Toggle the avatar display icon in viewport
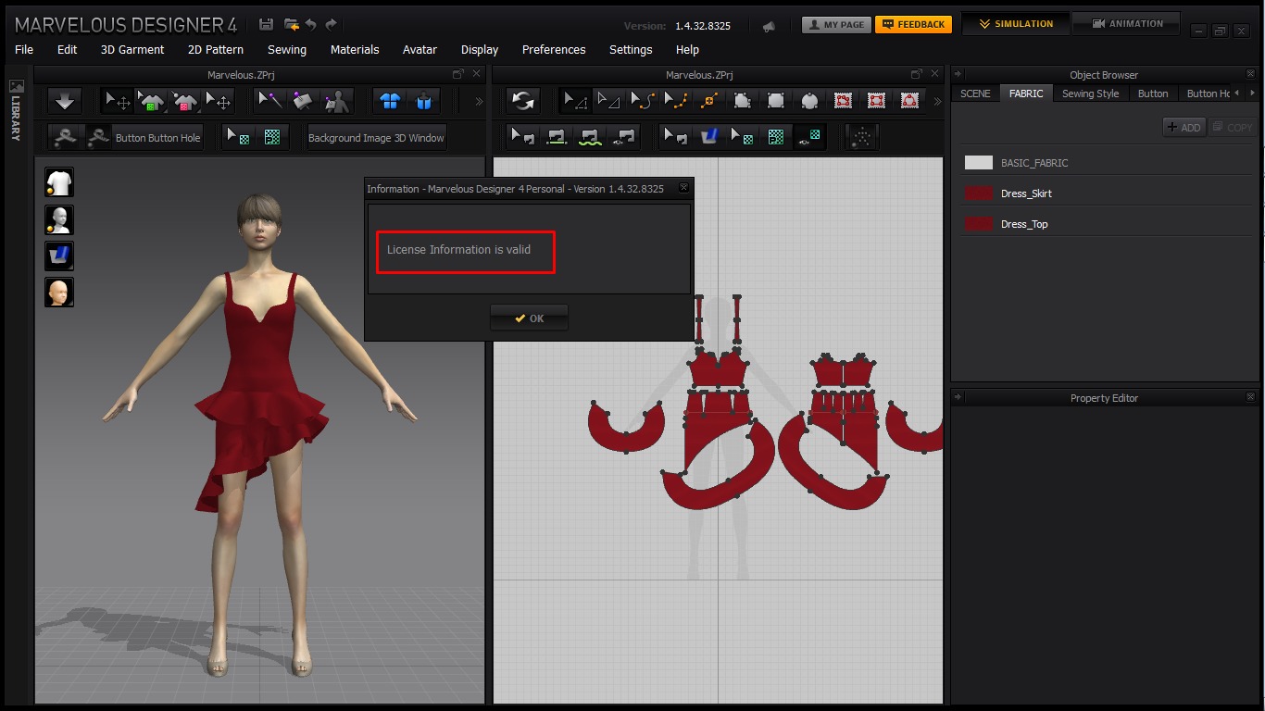This screenshot has width=1265, height=711. (59, 219)
